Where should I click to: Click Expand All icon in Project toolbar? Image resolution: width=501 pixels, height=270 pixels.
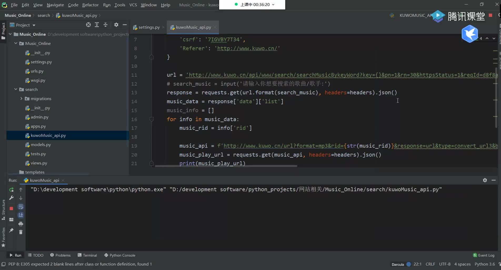tap(97, 25)
